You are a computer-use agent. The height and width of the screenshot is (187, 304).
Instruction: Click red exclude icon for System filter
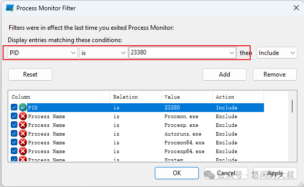[23, 159]
